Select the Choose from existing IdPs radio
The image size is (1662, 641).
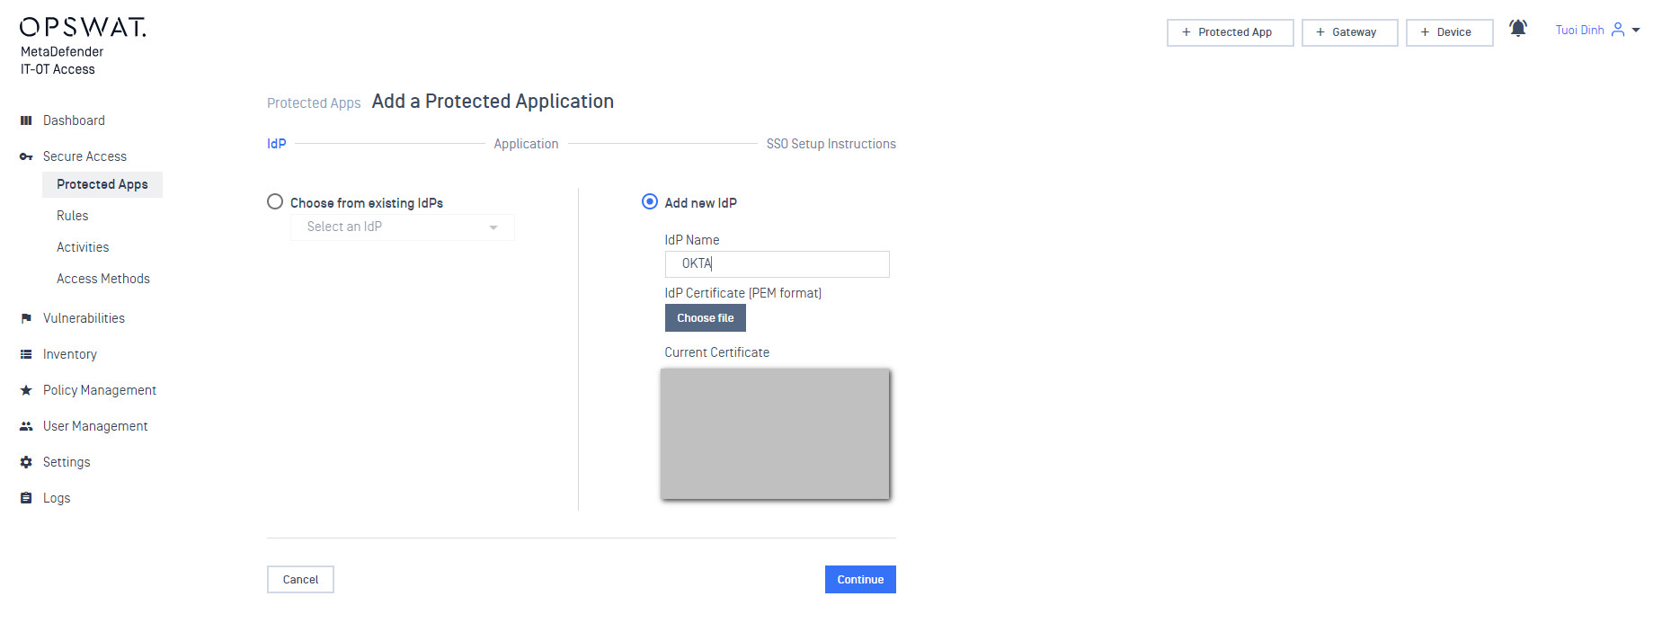pyautogui.click(x=275, y=202)
